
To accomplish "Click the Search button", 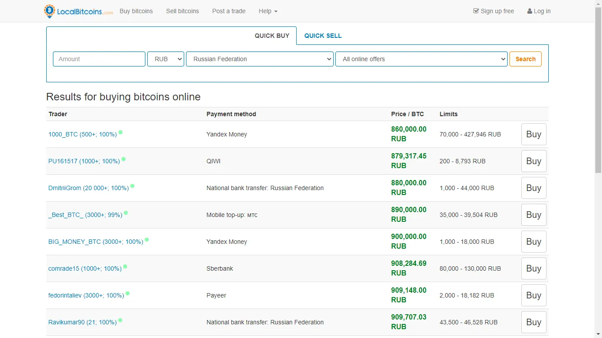I will pyautogui.click(x=525, y=59).
